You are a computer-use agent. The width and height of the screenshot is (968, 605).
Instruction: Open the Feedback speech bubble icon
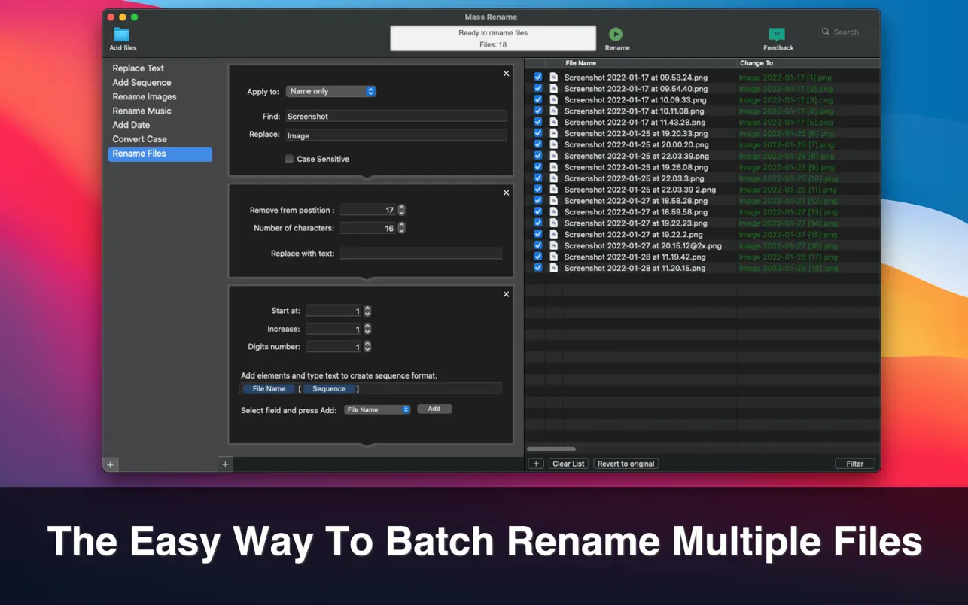777,35
